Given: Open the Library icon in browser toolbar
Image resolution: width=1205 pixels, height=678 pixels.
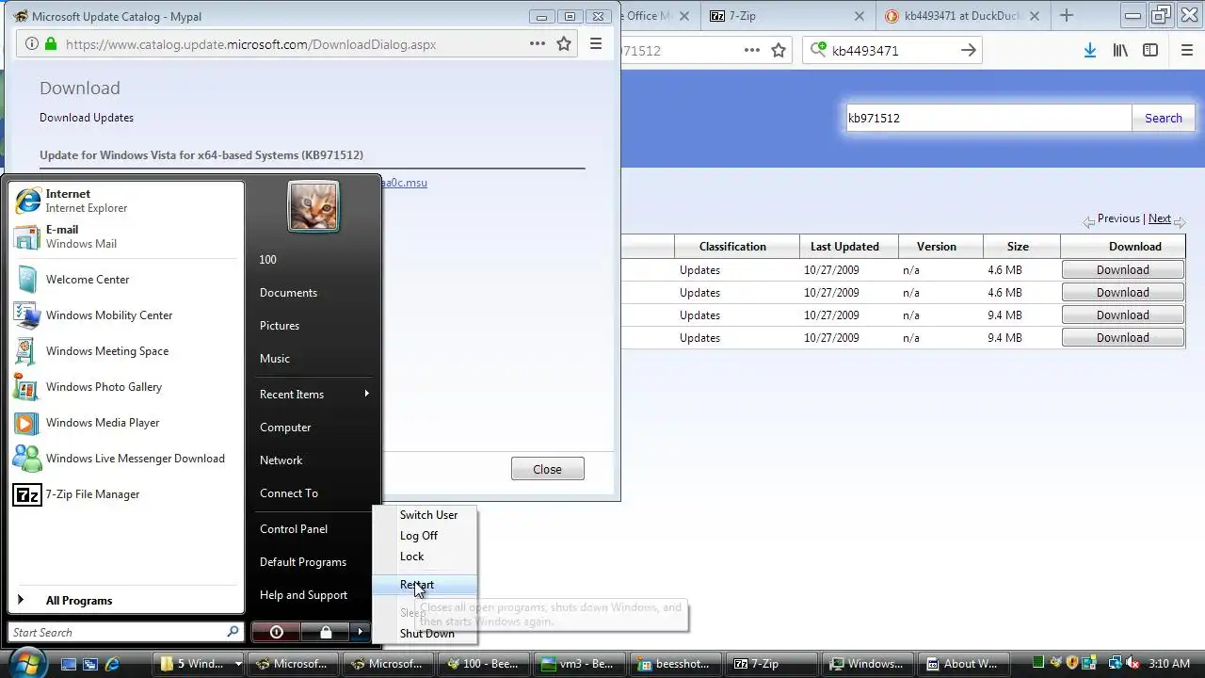Looking at the screenshot, I should coord(1120,51).
